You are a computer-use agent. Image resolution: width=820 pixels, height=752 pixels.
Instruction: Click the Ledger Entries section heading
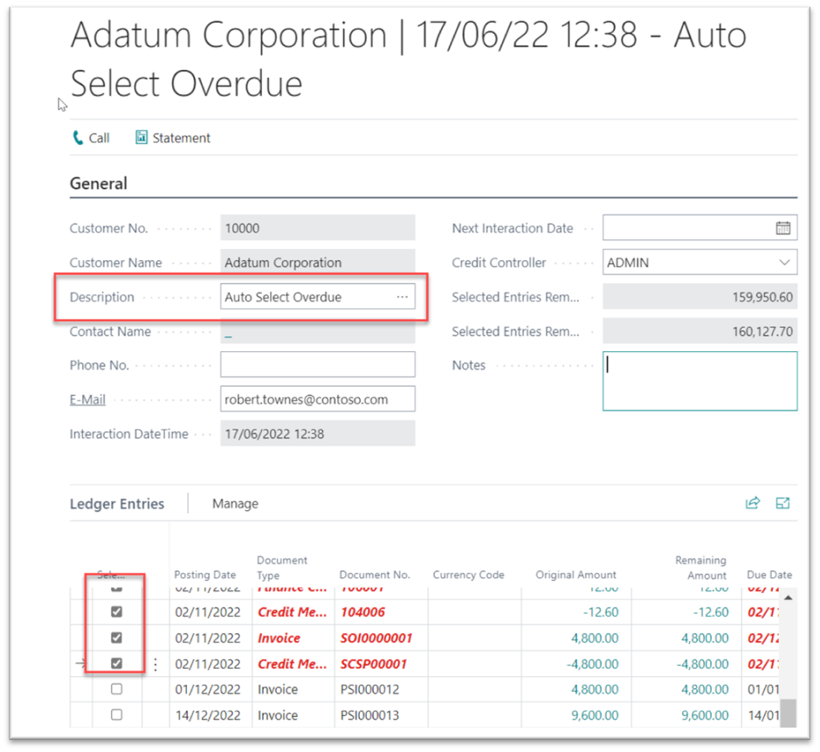(x=117, y=504)
